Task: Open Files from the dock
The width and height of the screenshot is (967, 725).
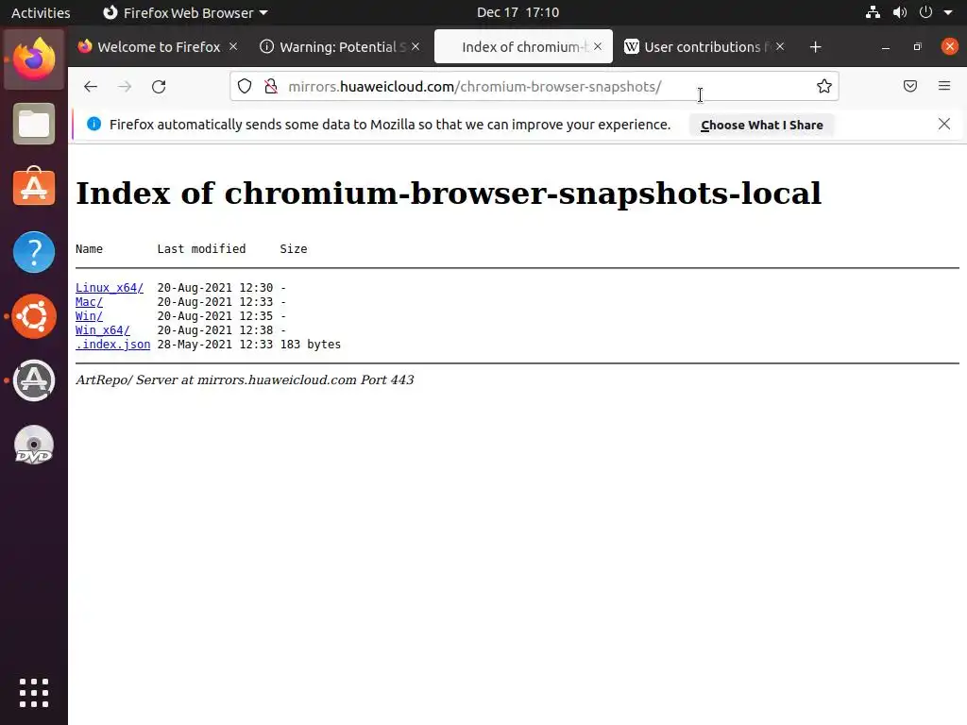Action: (34, 124)
